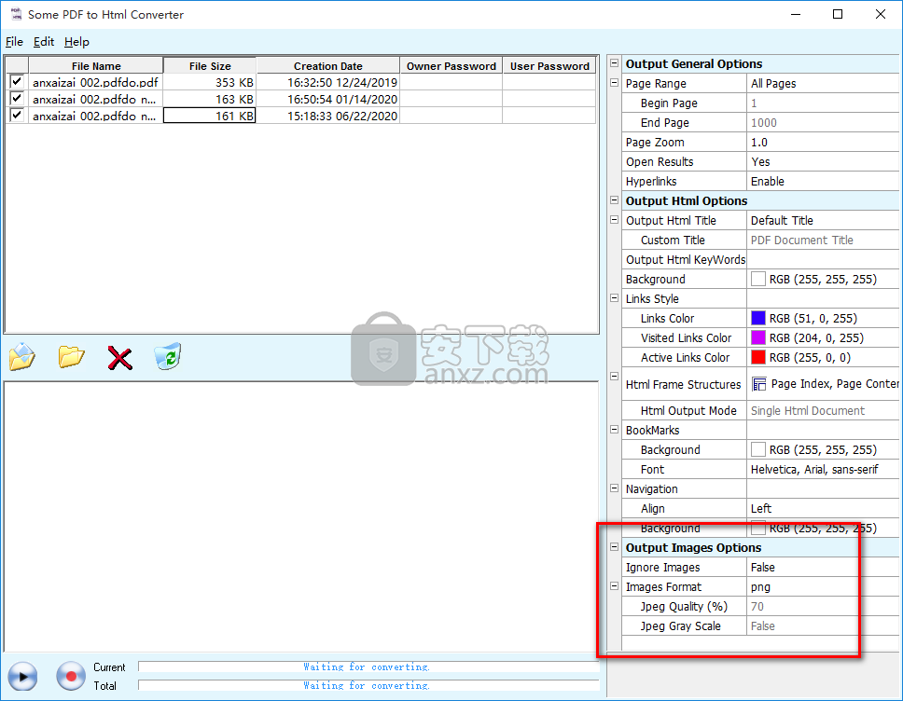Click the Ignore Images value False
903x701 pixels.
[824, 567]
